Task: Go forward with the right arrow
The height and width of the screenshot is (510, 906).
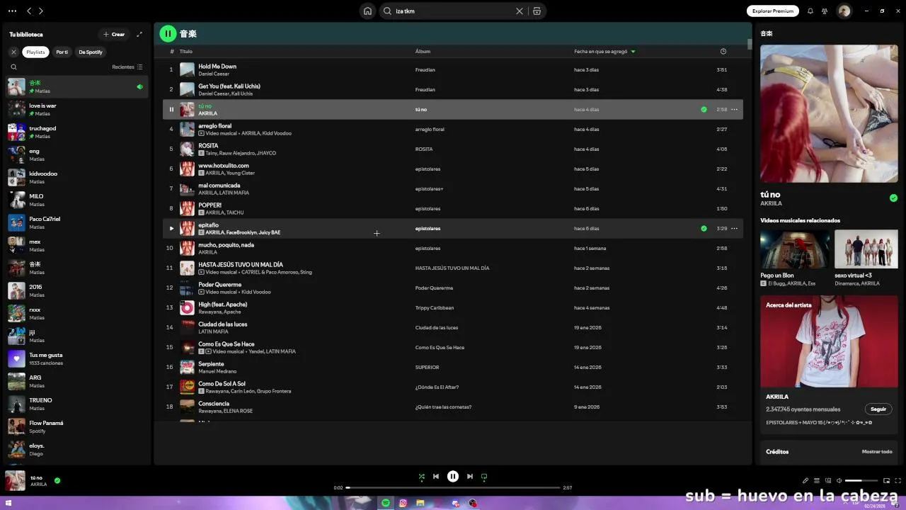Action: pyautogui.click(x=40, y=11)
